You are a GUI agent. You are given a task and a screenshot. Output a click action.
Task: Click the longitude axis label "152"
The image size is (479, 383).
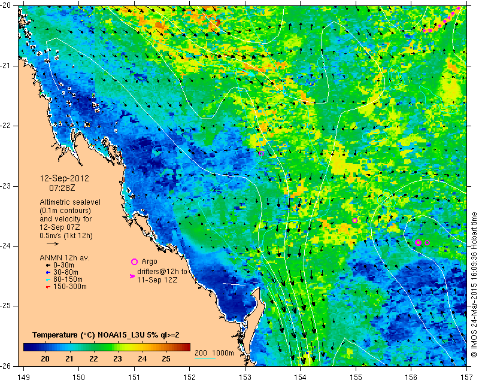(x=189, y=378)
